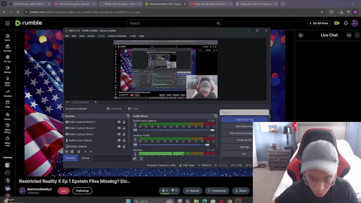
Task: Click the Share button
Action: click(x=241, y=191)
